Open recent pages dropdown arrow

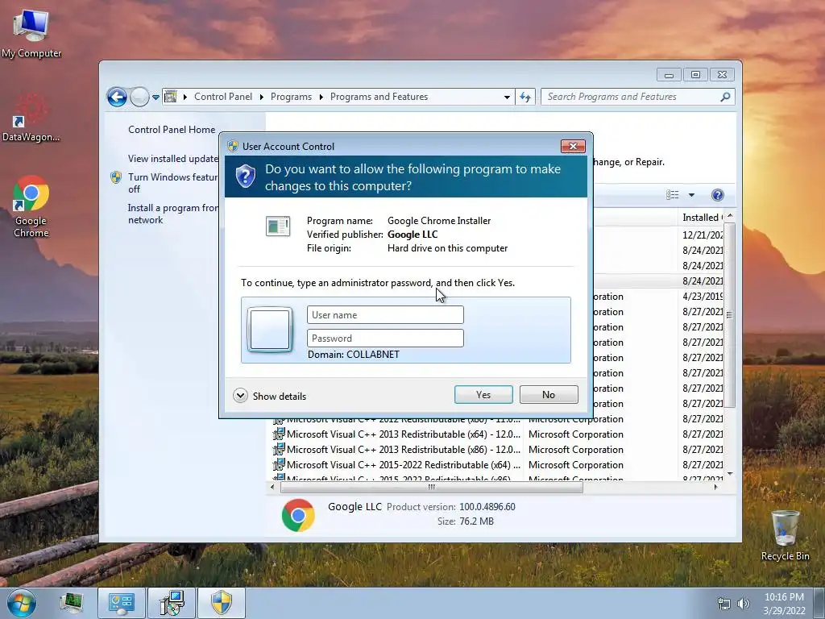pos(155,97)
